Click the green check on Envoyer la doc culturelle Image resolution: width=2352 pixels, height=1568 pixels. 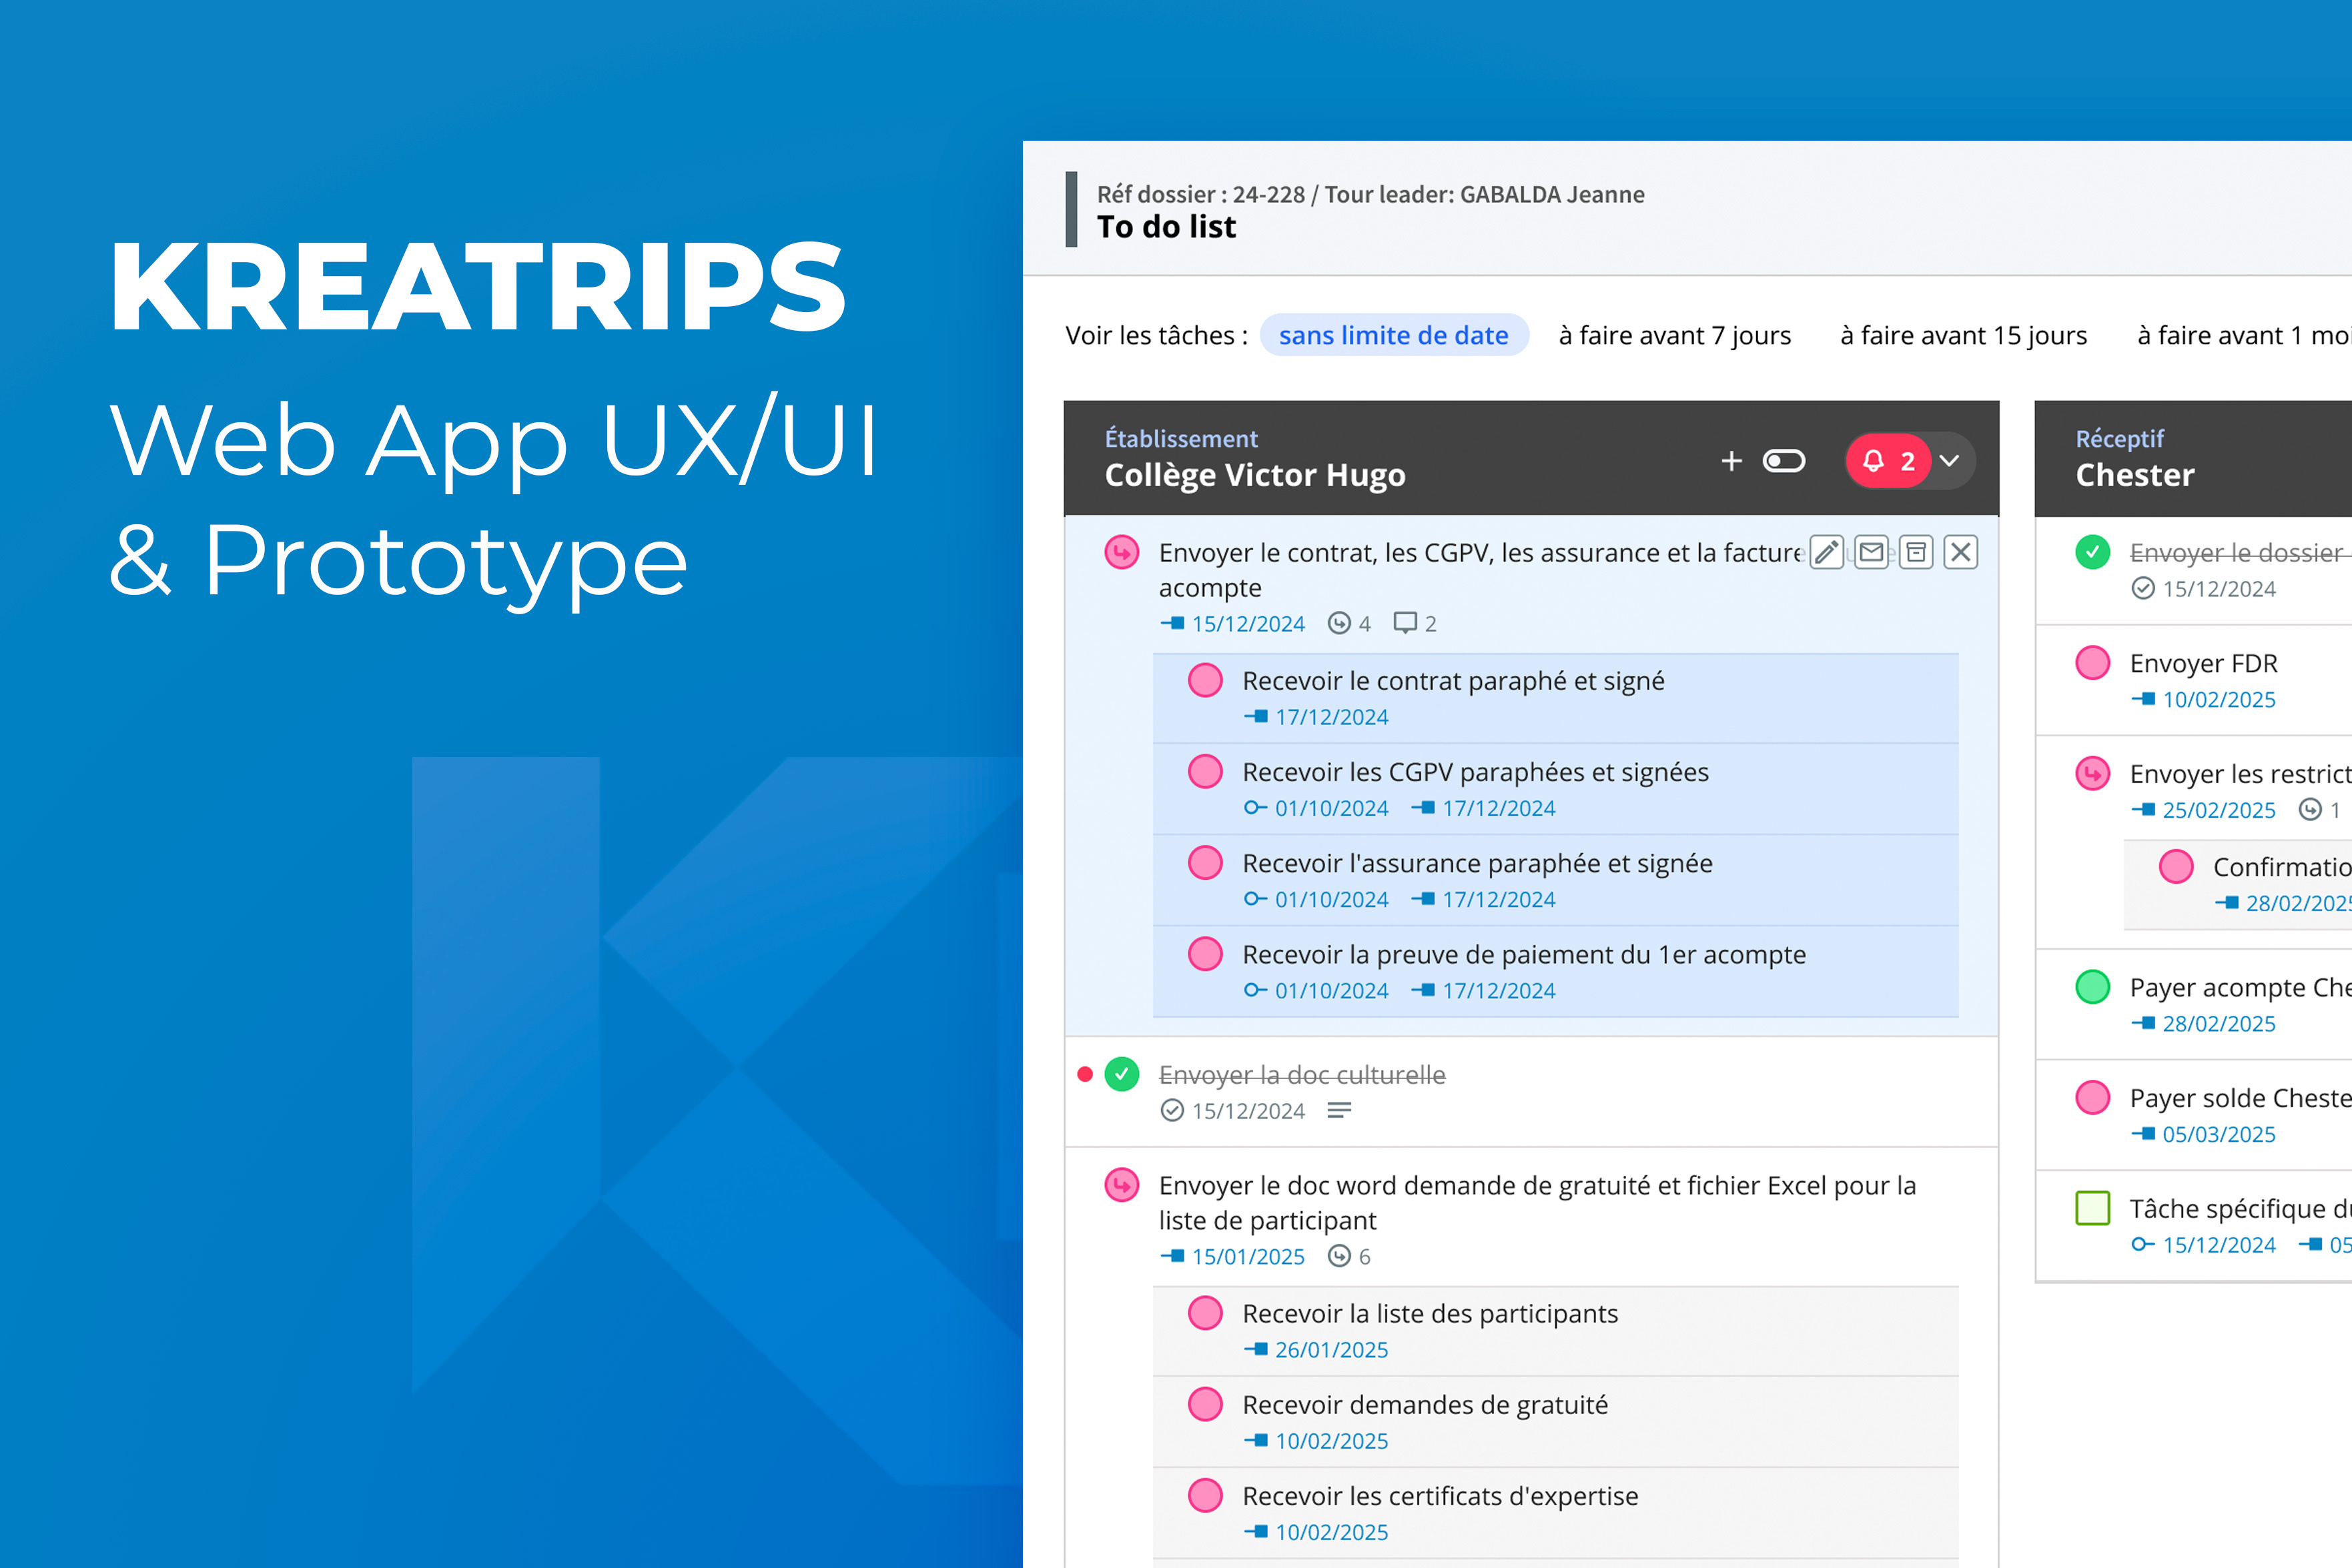(x=1120, y=1075)
